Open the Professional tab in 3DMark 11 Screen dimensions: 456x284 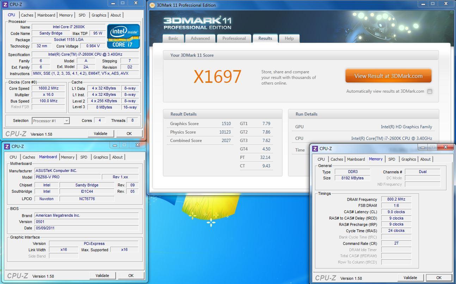(x=234, y=38)
